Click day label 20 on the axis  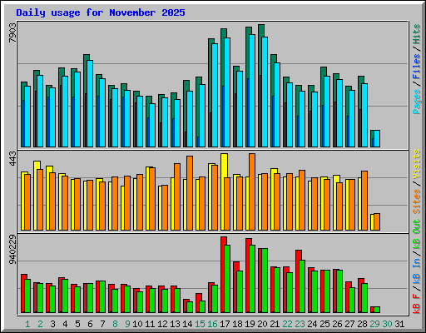coord(262,324)
